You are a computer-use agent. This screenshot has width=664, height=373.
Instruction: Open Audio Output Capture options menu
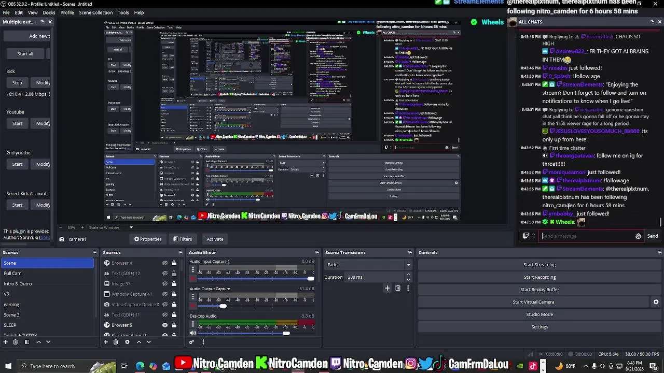click(193, 297)
